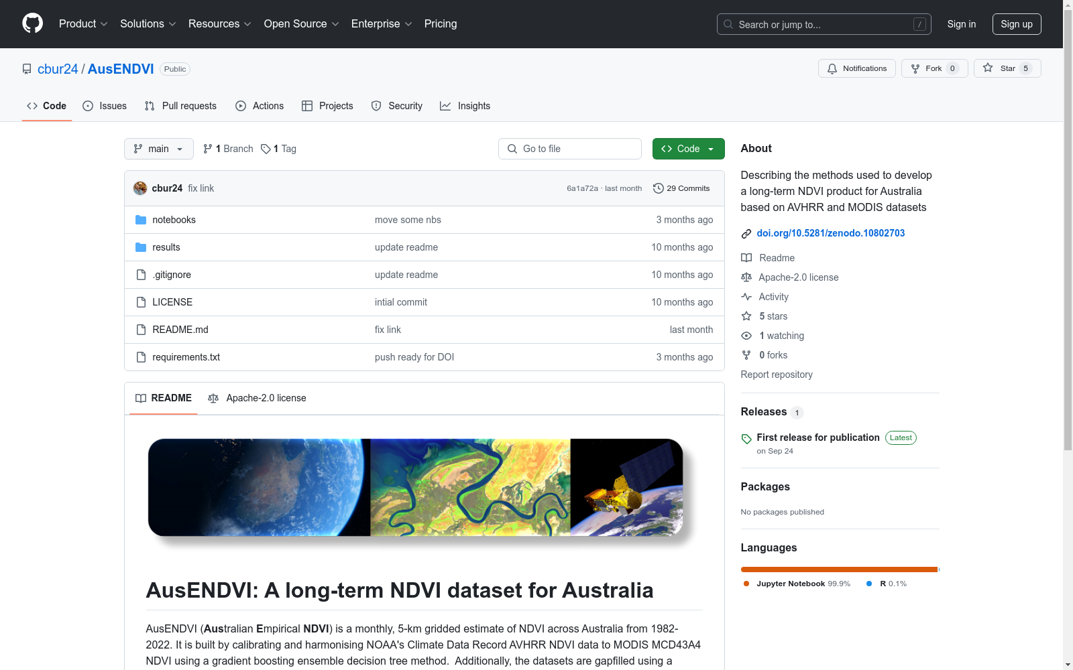The image size is (1073, 670).
Task: Click the eye icon next to watching
Action: click(x=746, y=336)
